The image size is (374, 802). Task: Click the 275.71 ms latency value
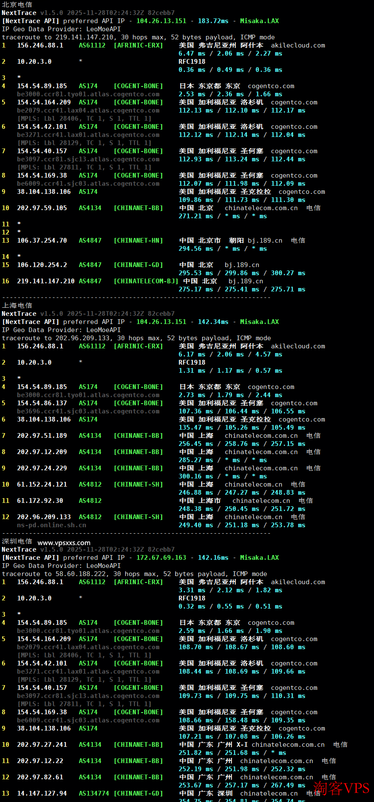coord(288,289)
